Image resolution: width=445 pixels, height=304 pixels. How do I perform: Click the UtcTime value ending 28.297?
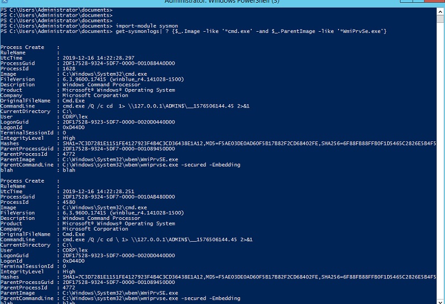[98, 58]
